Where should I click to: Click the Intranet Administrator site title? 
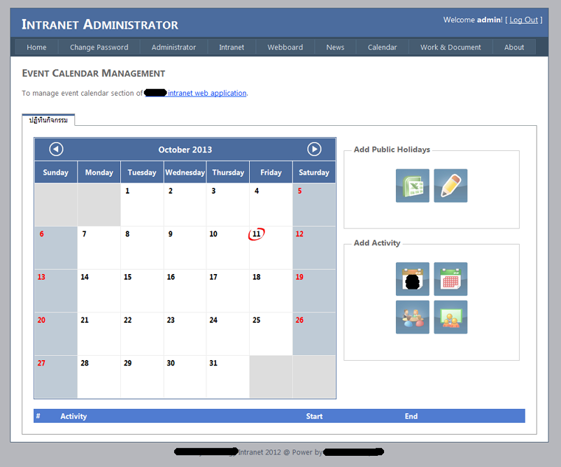pos(100,24)
